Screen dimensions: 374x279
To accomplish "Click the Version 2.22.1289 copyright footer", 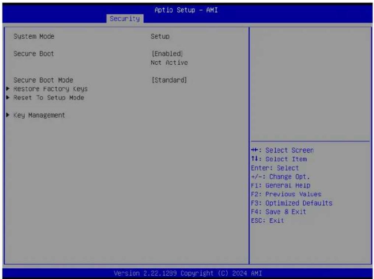I will coord(188,273).
